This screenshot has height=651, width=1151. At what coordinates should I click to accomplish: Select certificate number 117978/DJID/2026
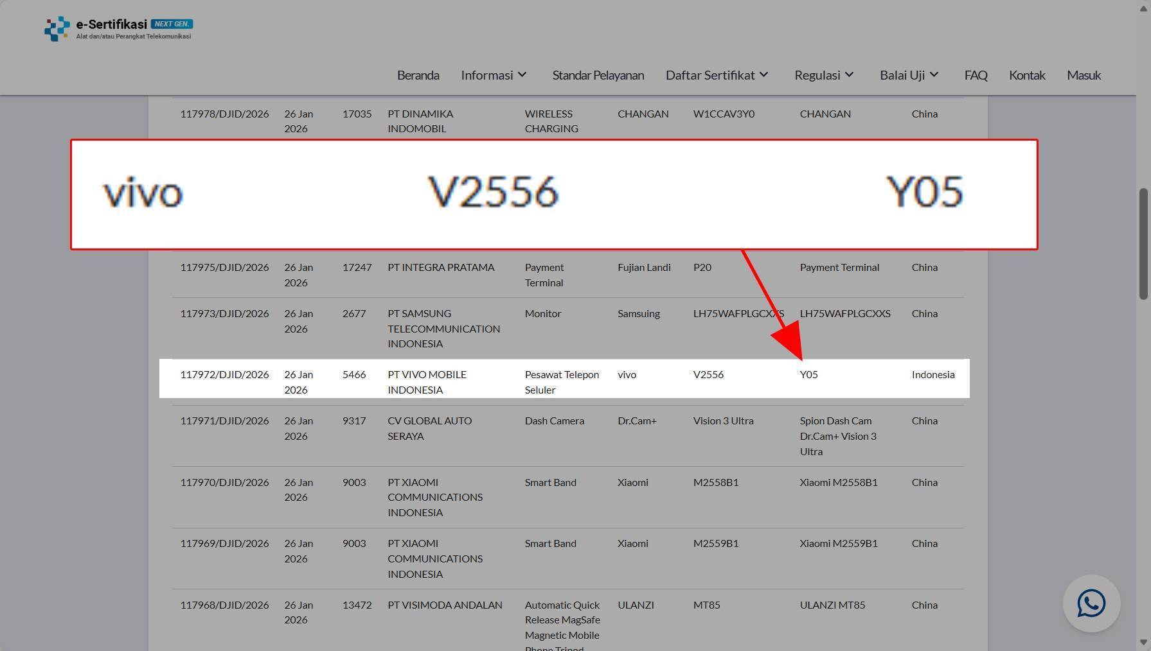[x=224, y=114]
